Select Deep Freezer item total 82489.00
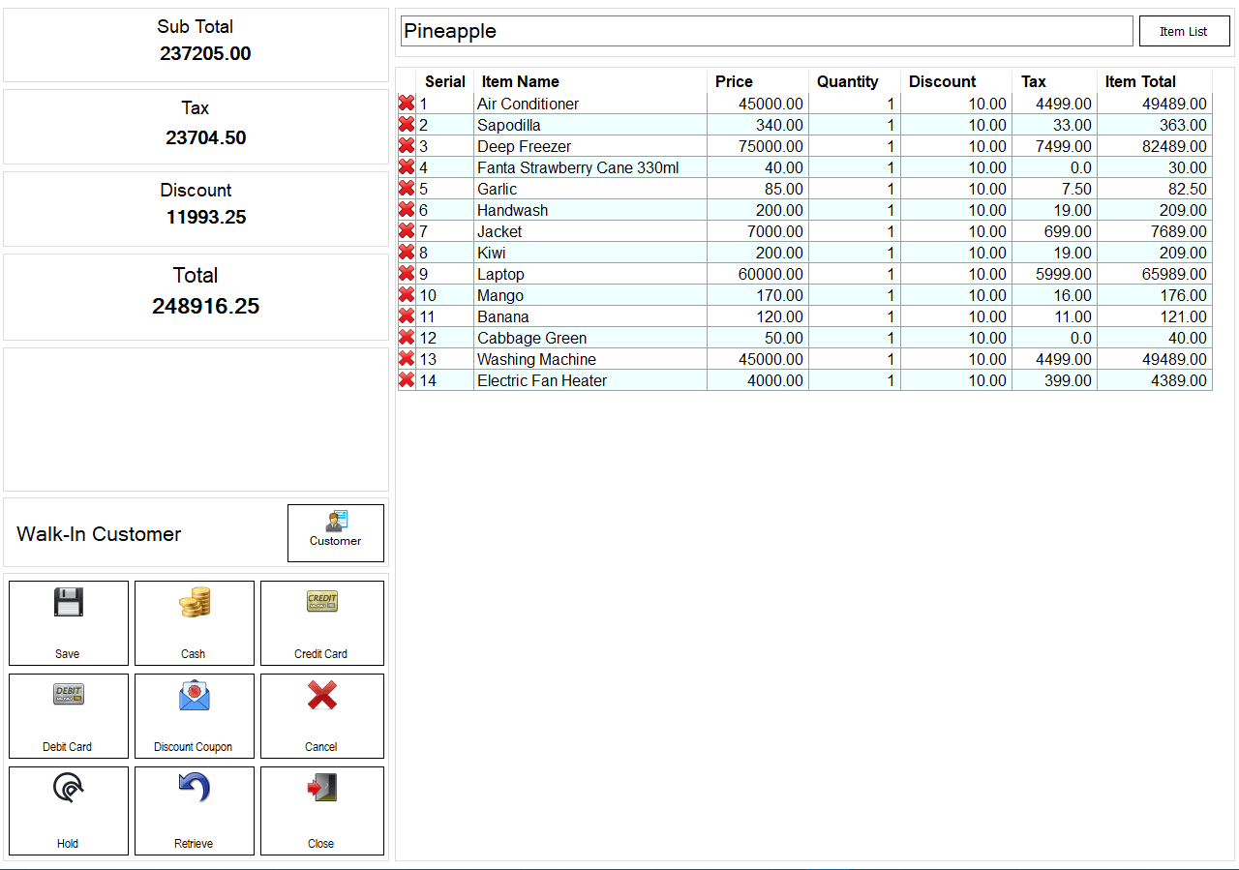The width and height of the screenshot is (1239, 870). coord(1155,146)
